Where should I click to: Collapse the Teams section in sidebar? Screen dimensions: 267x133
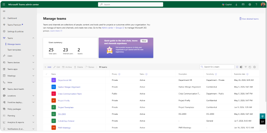click(x=33, y=38)
